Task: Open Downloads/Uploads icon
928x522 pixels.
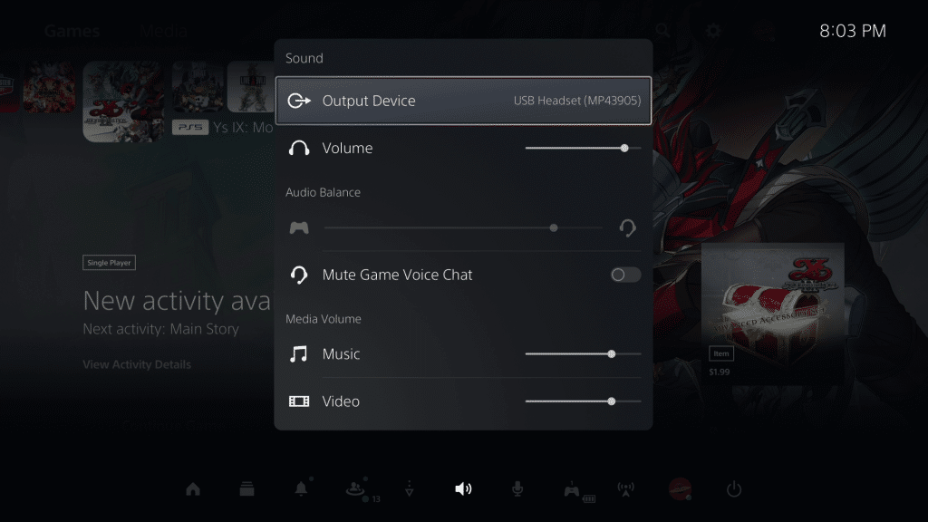Action: coord(409,488)
